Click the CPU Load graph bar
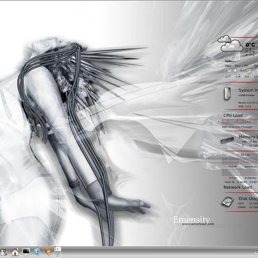This screenshot has width=258, height=258. click(240, 121)
